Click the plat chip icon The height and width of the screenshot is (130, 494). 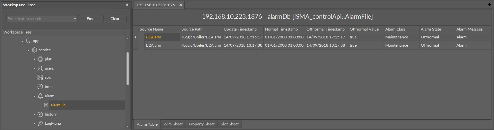[40, 59]
